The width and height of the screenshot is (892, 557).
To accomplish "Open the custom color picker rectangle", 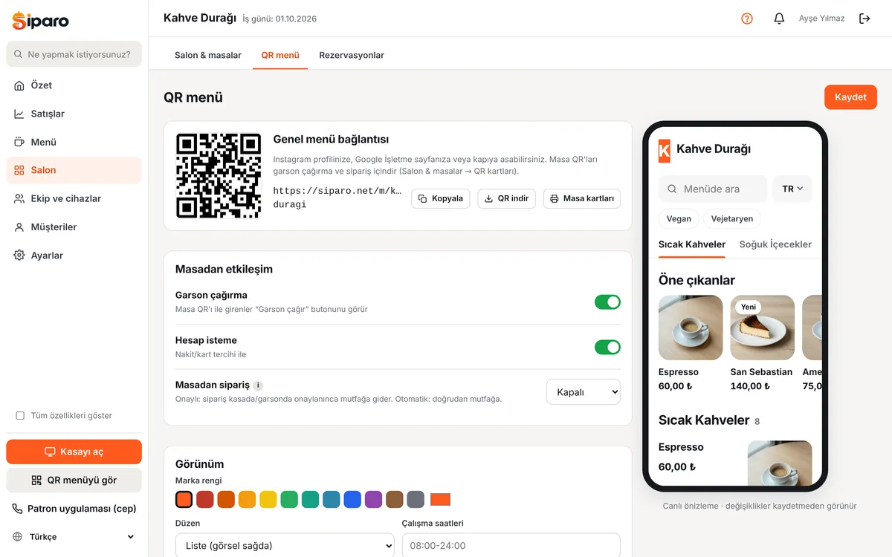I will tap(441, 499).
